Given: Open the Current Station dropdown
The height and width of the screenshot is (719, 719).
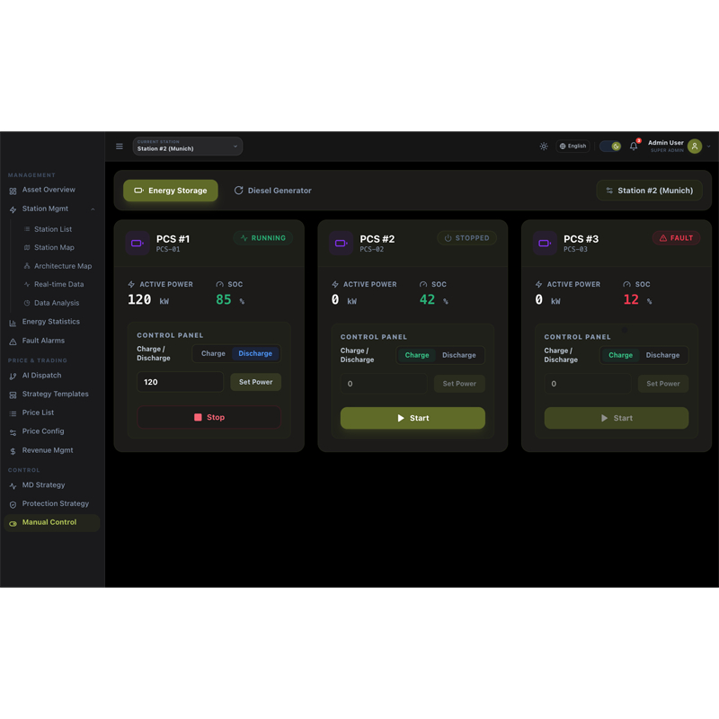Looking at the screenshot, I should click(187, 146).
